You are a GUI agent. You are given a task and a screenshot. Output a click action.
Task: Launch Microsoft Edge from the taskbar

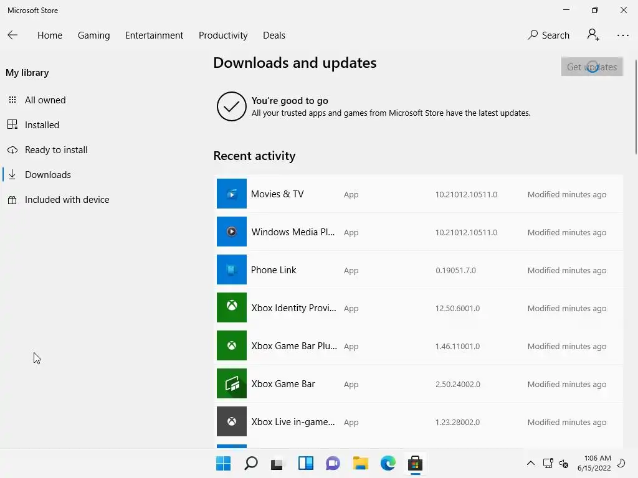point(388,463)
